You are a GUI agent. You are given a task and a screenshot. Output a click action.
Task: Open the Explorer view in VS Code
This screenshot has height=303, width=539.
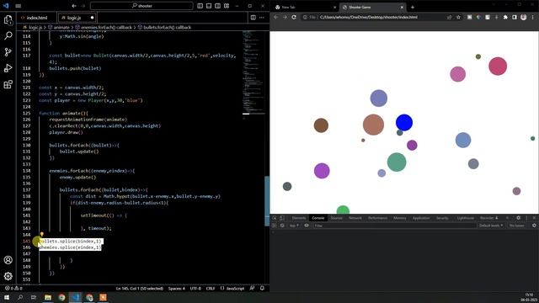click(8, 20)
